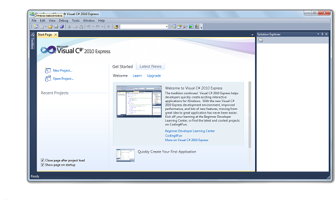Open the Solution Explorer window position dropdown
Screen dimensions: 335x200
pos(318,34)
